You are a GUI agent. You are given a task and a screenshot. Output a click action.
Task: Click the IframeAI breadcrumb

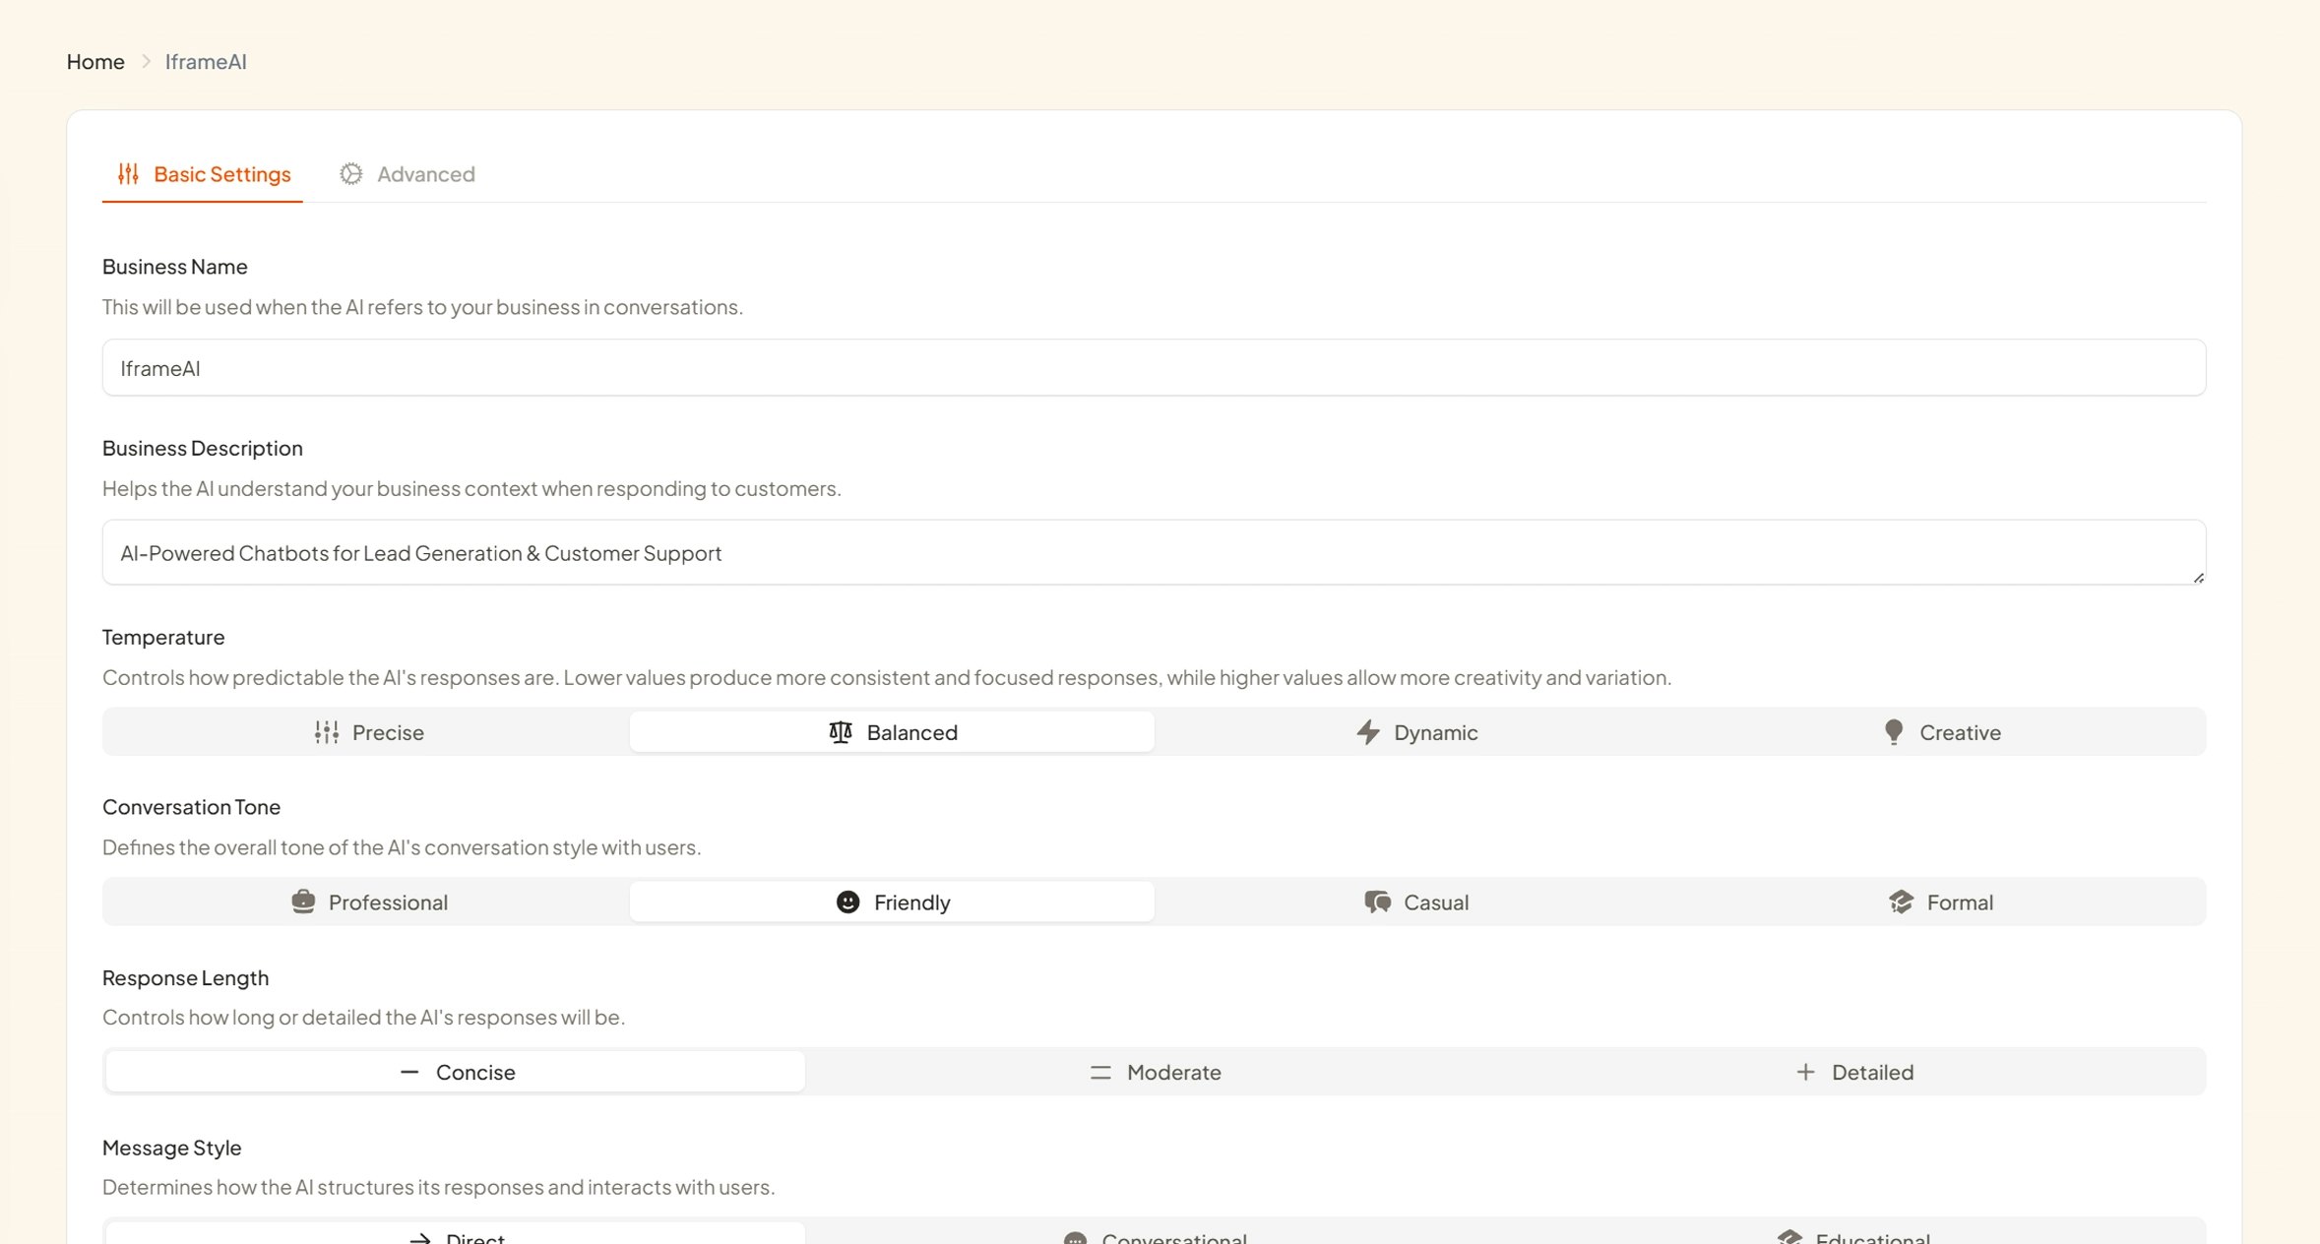[206, 61]
